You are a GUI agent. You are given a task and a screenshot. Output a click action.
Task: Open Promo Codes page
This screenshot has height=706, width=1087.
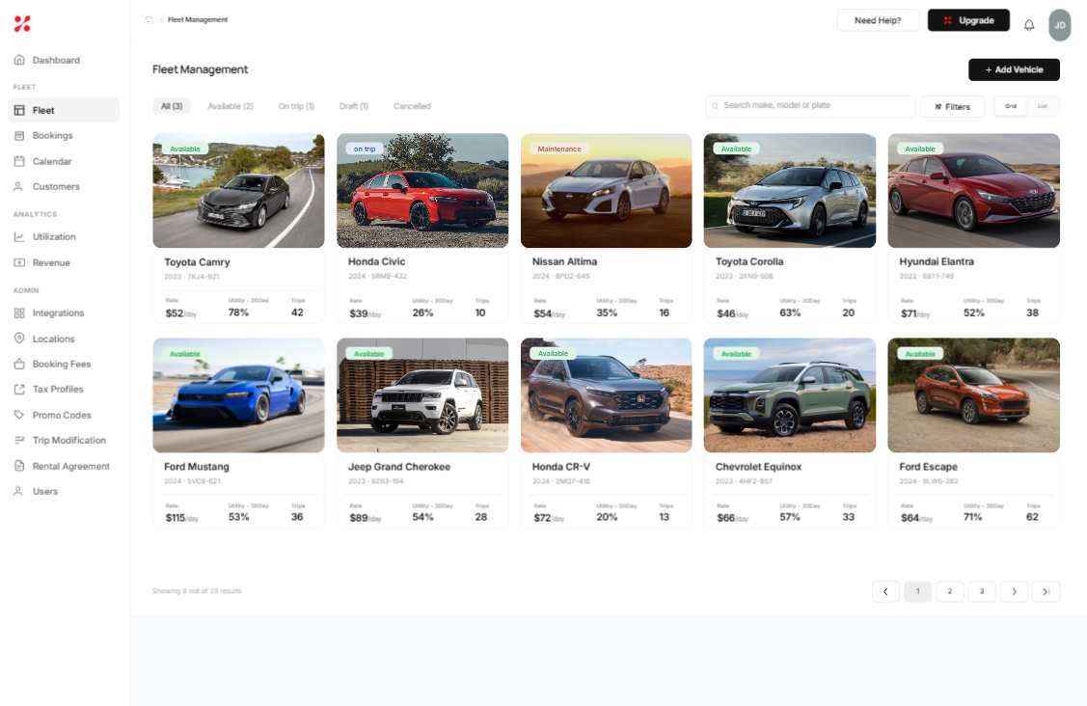pyautogui.click(x=64, y=415)
